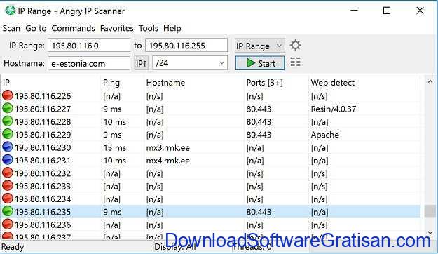
Task: Click the results list scroll down arrow
Action: pyautogui.click(x=430, y=233)
